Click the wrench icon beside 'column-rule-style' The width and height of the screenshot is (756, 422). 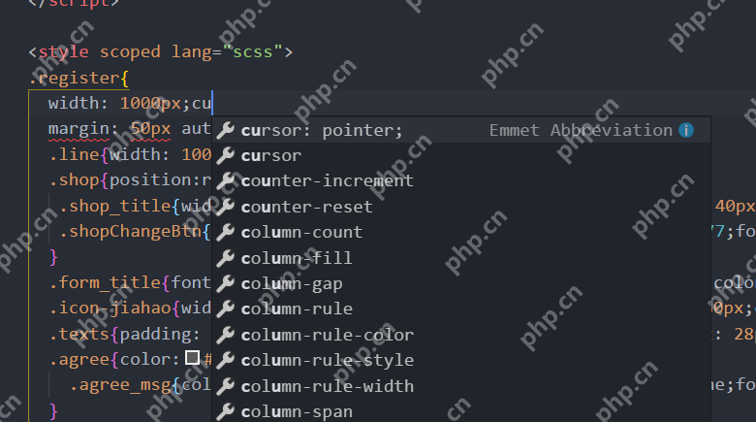click(x=225, y=360)
